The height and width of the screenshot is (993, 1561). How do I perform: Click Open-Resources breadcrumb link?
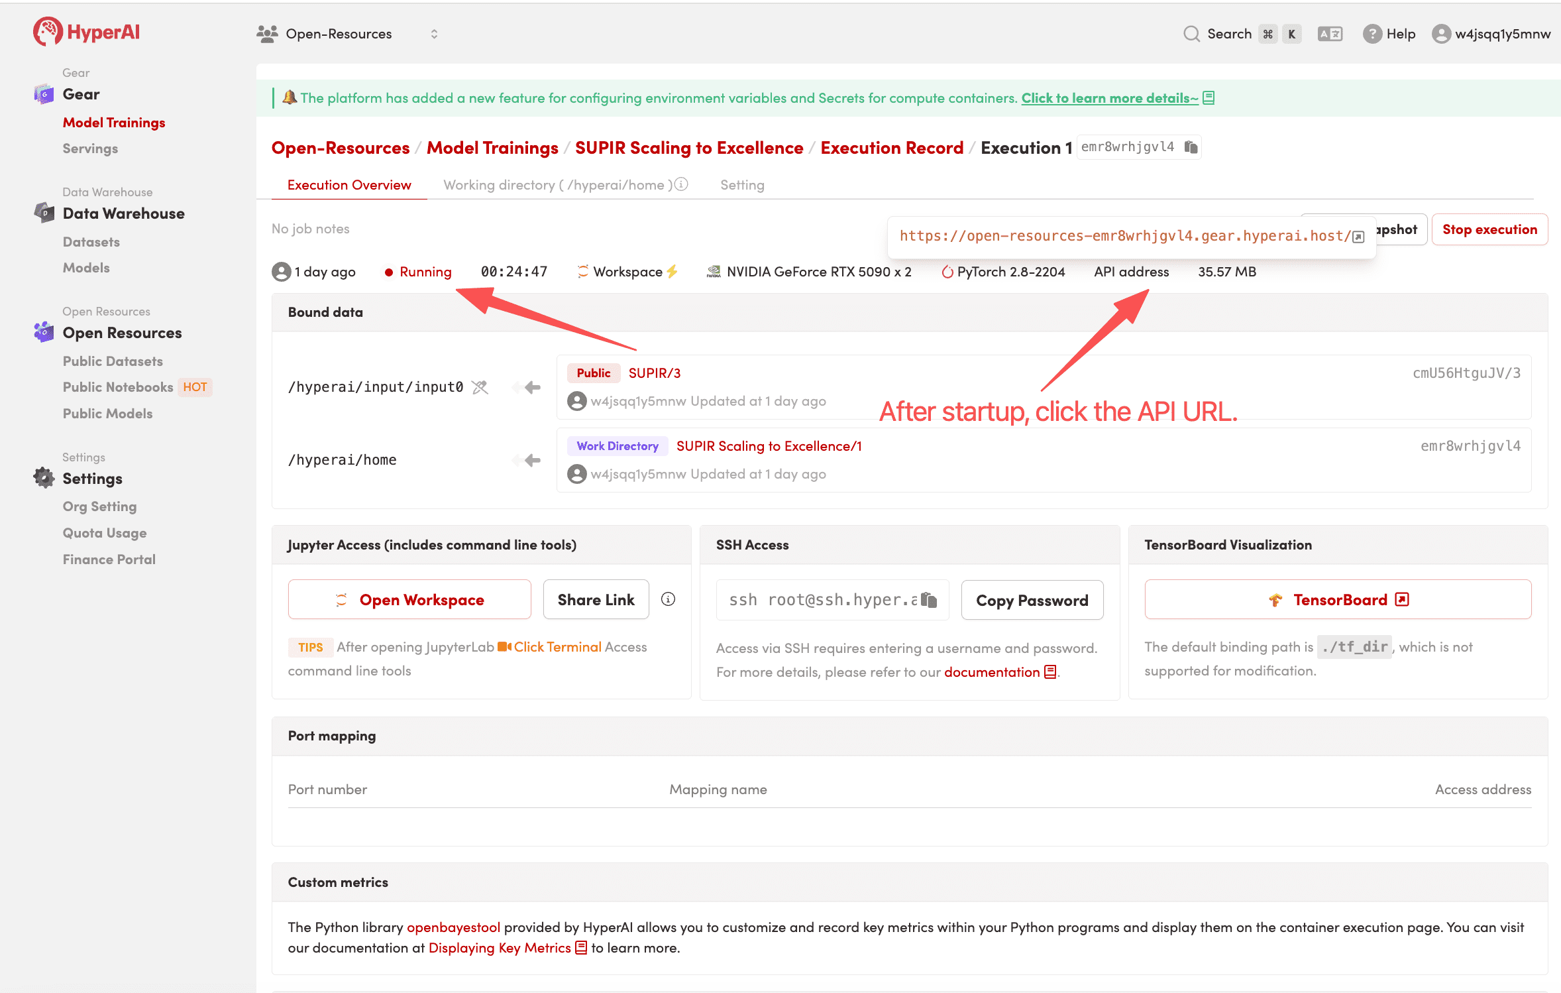341,148
